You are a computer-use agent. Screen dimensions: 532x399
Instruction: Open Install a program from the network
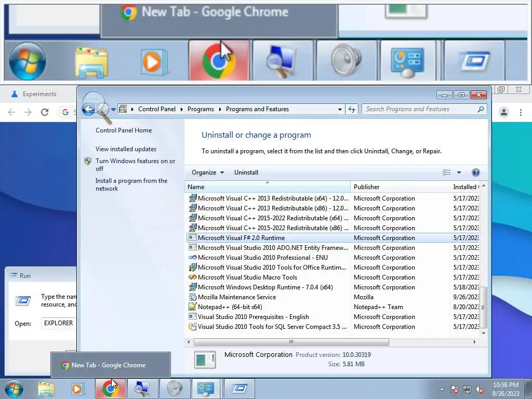131,184
